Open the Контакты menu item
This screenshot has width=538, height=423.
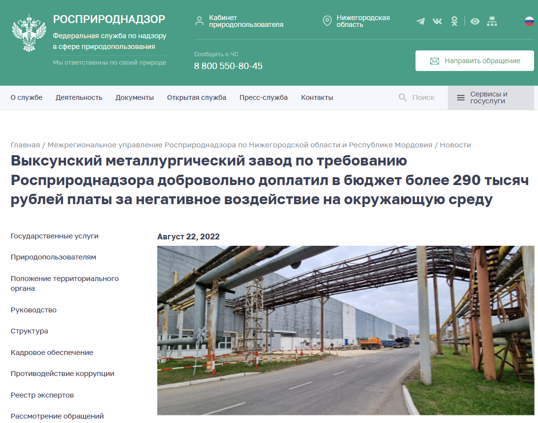(x=317, y=98)
